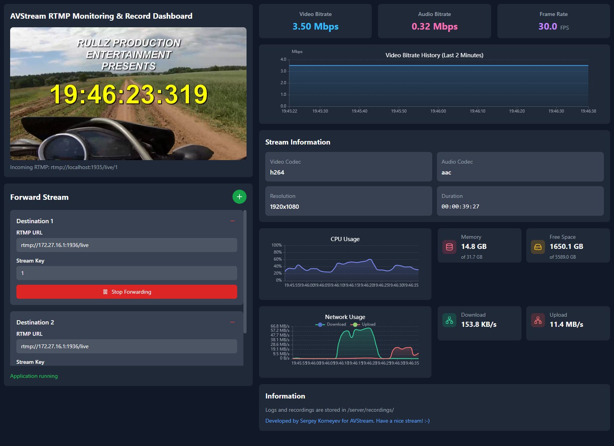Toggle the Upload series in the Network Usage legend
614x446 pixels.
pos(364,324)
